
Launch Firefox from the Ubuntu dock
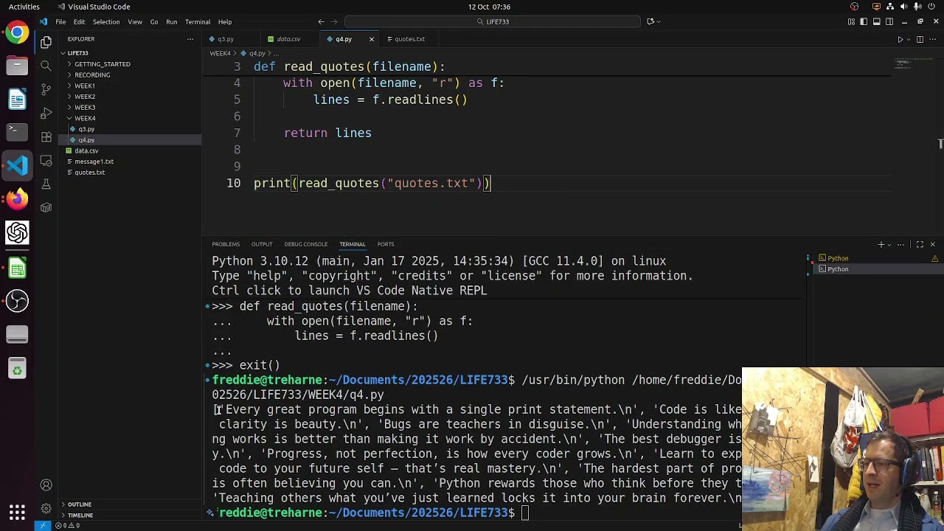(17, 199)
